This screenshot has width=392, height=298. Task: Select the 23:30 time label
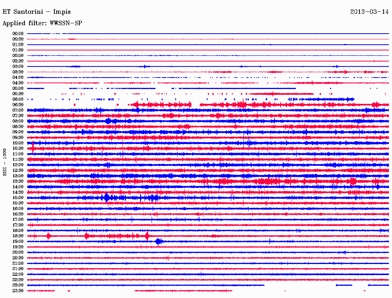(x=18, y=291)
